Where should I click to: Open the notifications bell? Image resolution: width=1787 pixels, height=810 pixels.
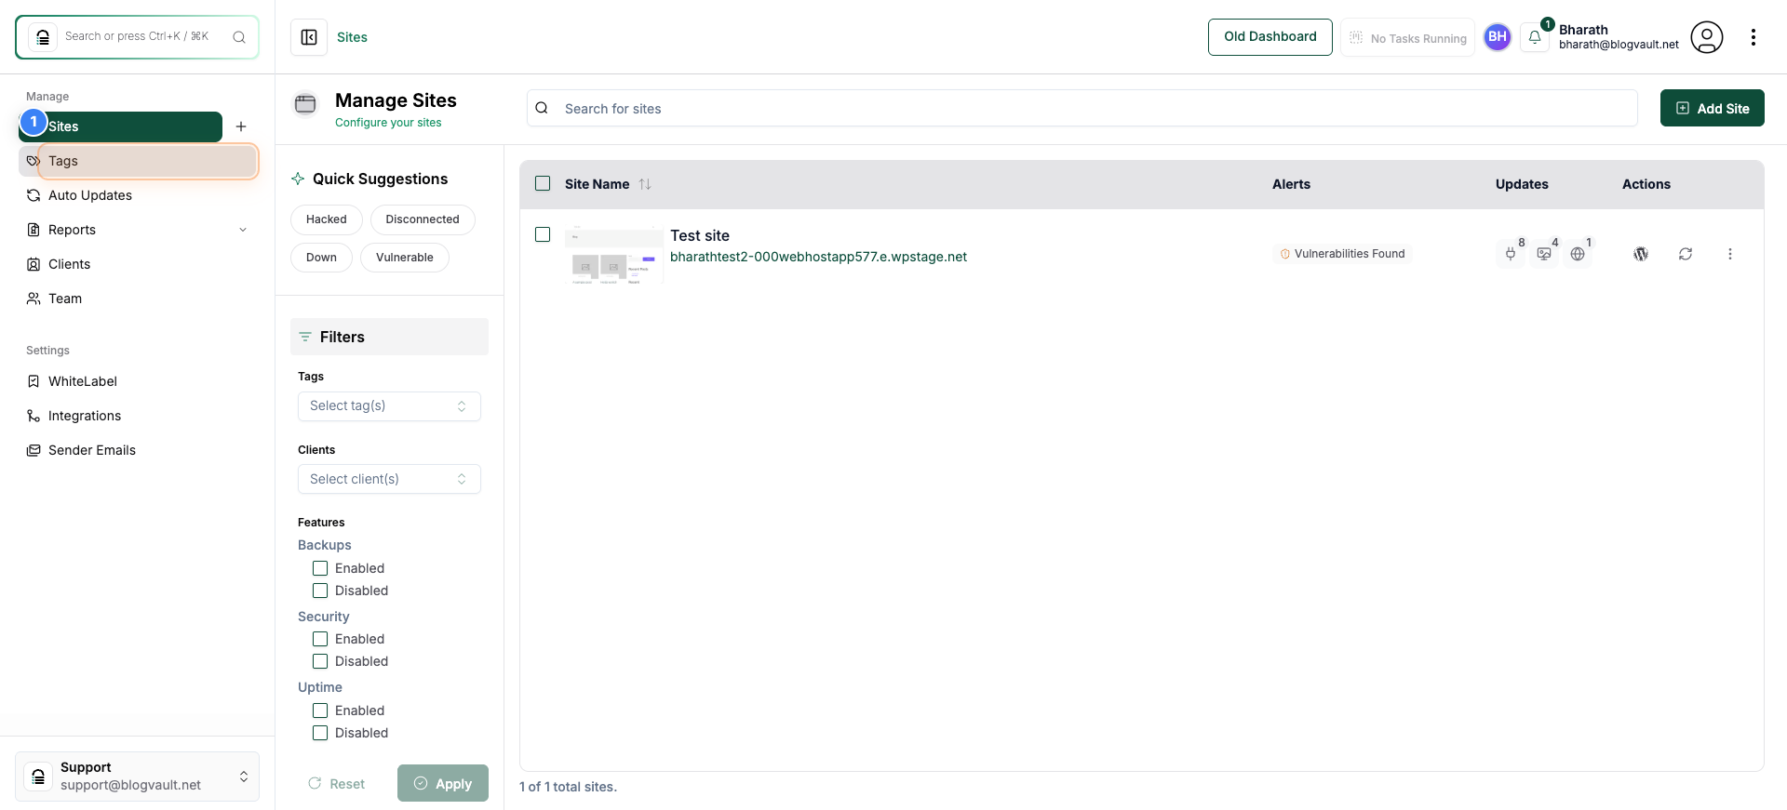tap(1535, 37)
